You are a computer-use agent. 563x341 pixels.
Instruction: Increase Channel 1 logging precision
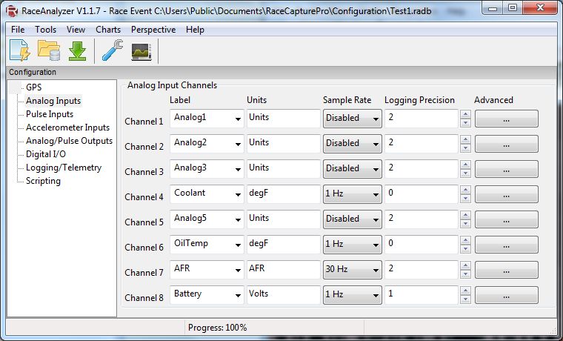click(x=465, y=114)
